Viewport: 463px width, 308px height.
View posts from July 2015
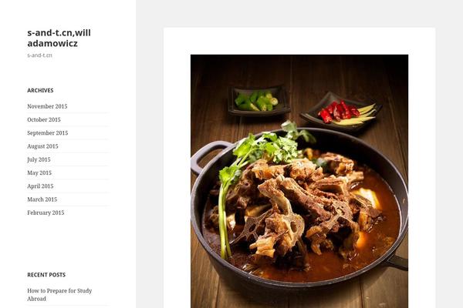point(39,159)
